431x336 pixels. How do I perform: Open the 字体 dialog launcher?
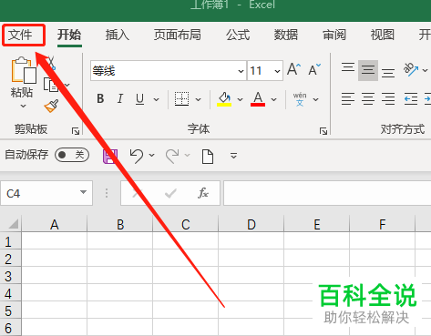[x=323, y=131]
